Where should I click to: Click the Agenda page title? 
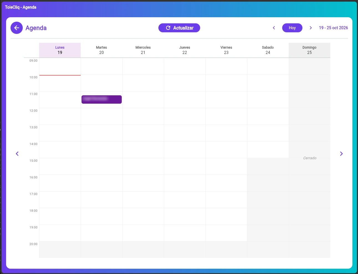36,28
